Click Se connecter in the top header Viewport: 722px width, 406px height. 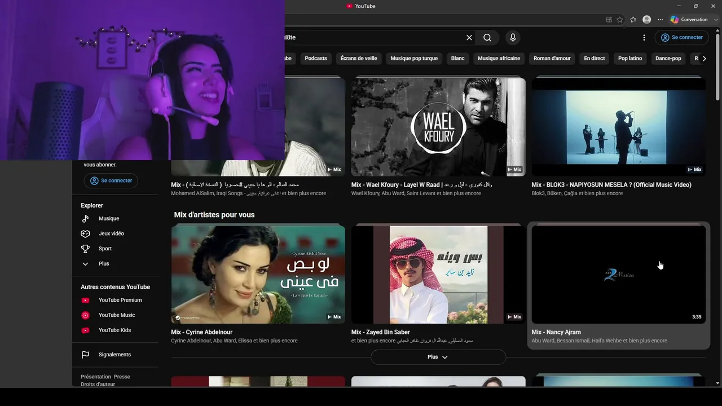pos(681,38)
